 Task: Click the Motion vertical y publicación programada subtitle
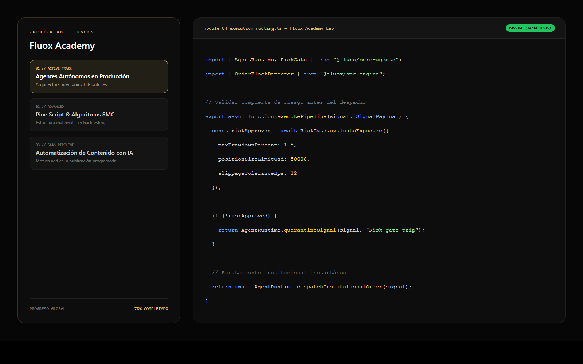tap(76, 161)
